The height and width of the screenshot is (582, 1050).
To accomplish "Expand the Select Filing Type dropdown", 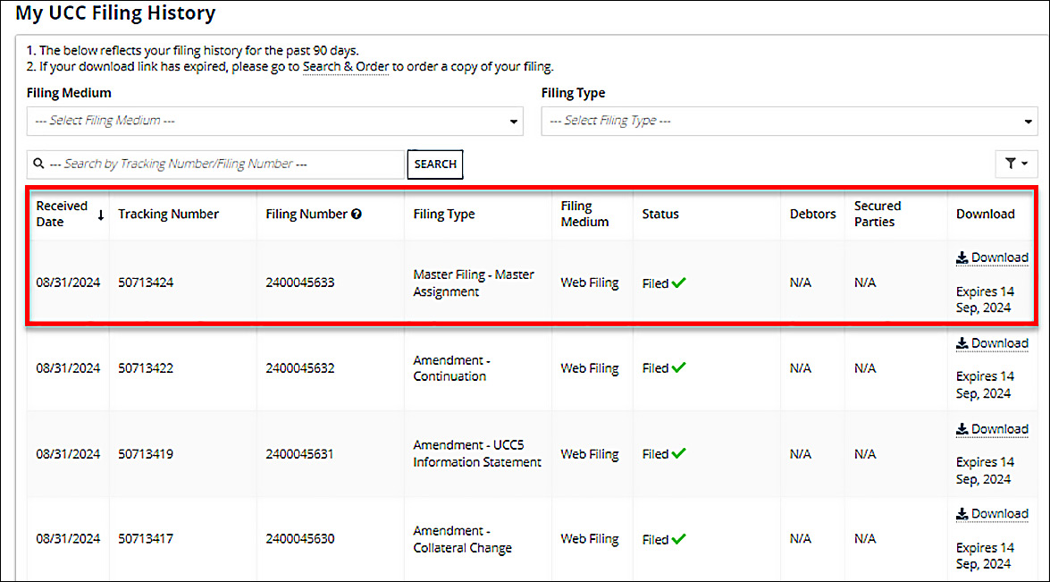I will (789, 121).
